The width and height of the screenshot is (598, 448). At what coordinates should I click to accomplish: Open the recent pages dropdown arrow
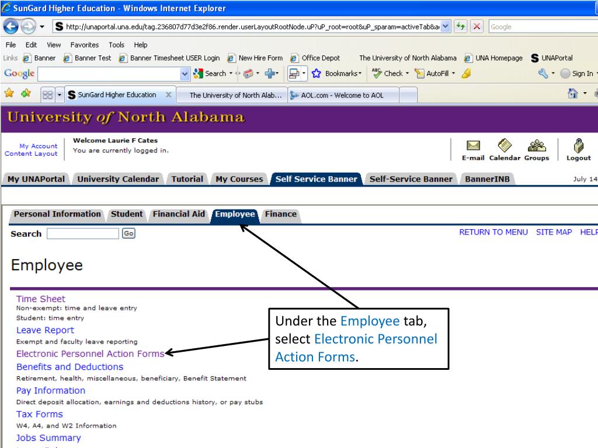42,27
